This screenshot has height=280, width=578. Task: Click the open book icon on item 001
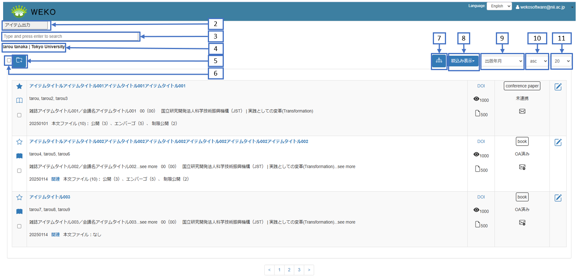click(19, 101)
